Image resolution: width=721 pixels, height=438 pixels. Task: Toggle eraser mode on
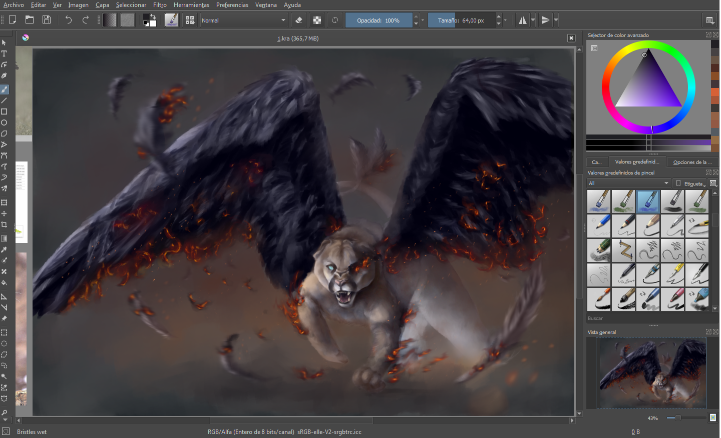(x=299, y=20)
